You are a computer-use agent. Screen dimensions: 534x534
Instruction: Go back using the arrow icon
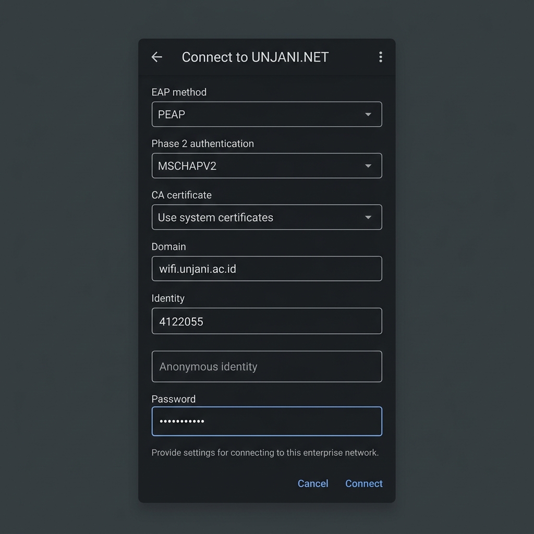156,57
